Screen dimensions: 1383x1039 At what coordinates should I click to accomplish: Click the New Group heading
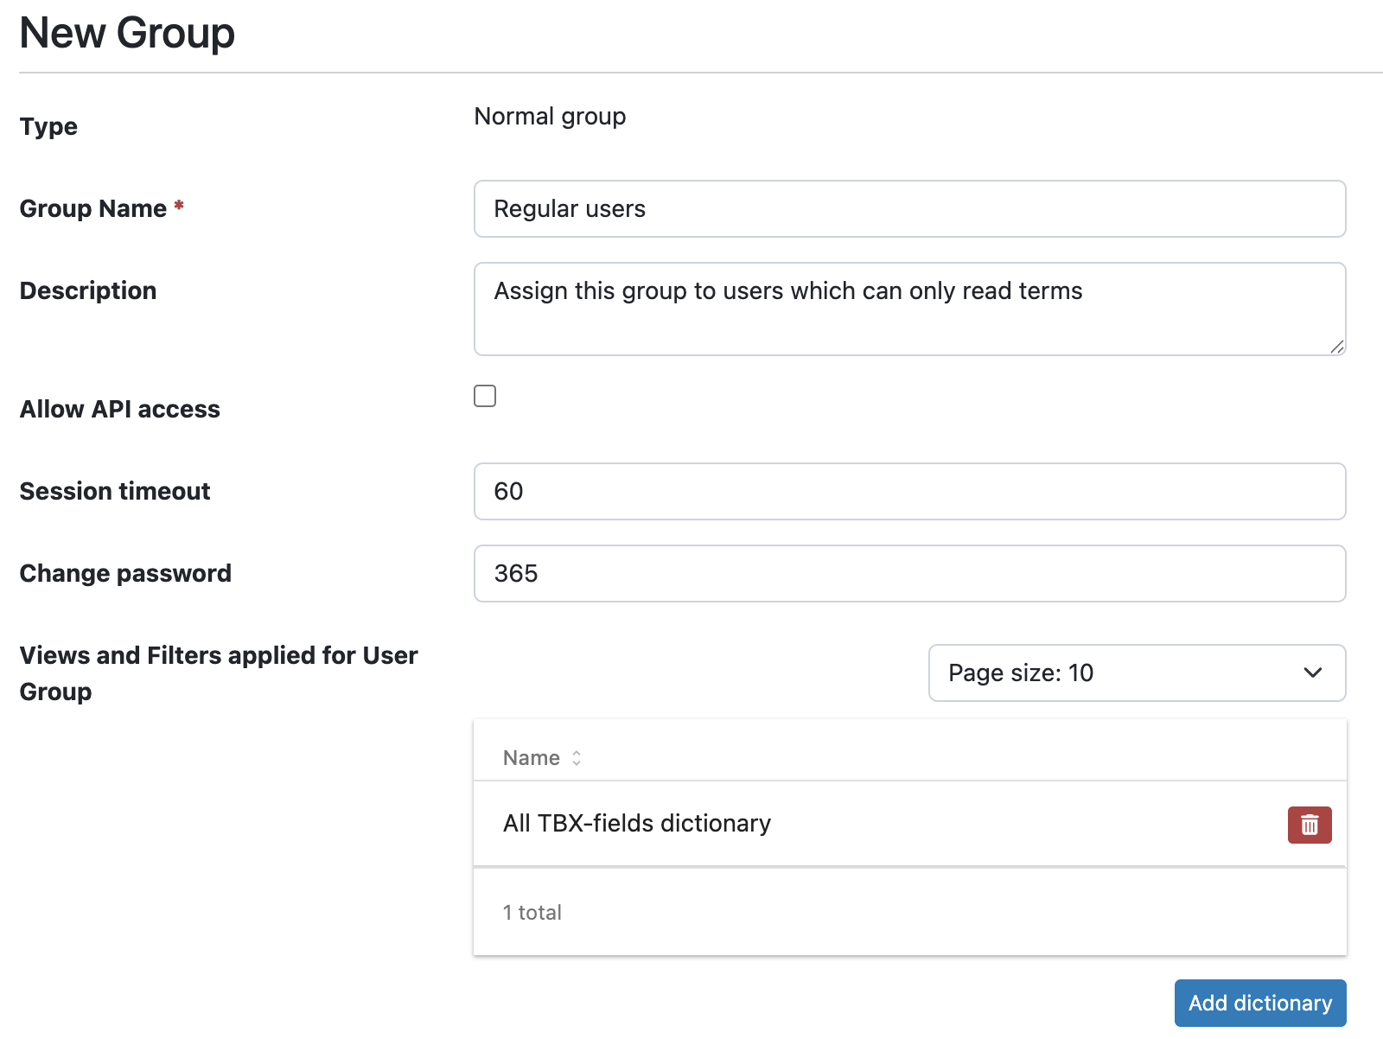pyautogui.click(x=127, y=33)
